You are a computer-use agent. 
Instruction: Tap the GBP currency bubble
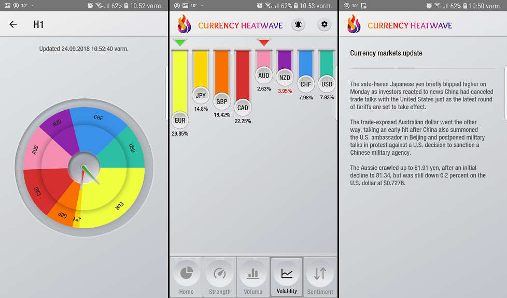(x=222, y=101)
